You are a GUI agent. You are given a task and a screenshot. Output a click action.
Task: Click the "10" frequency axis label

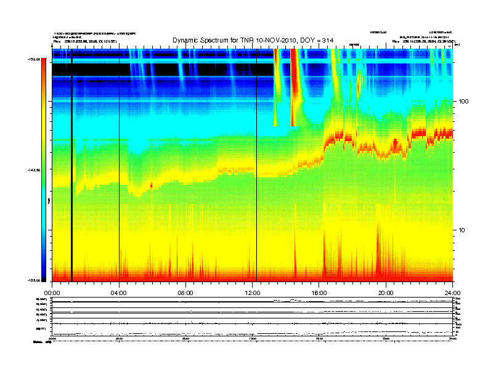[x=462, y=230]
